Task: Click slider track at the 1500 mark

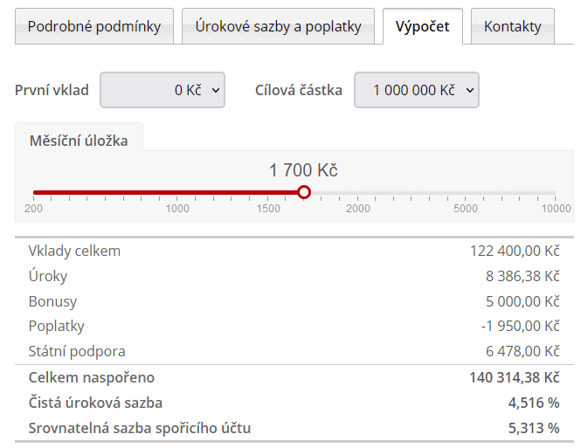Action: (x=267, y=193)
